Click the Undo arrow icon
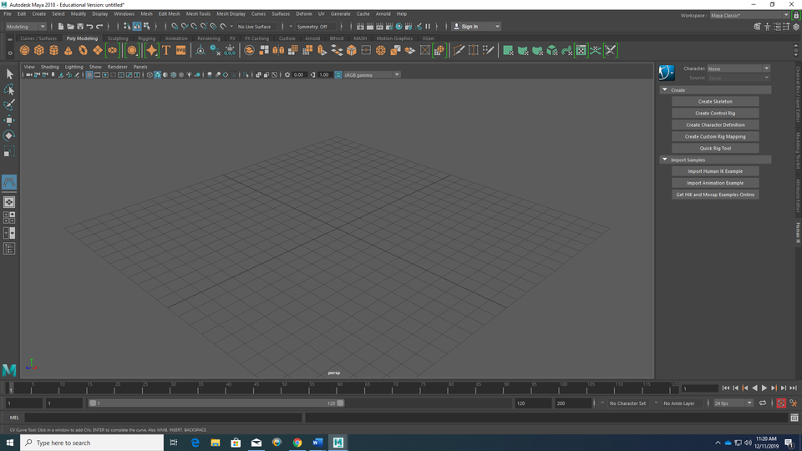 90,27
